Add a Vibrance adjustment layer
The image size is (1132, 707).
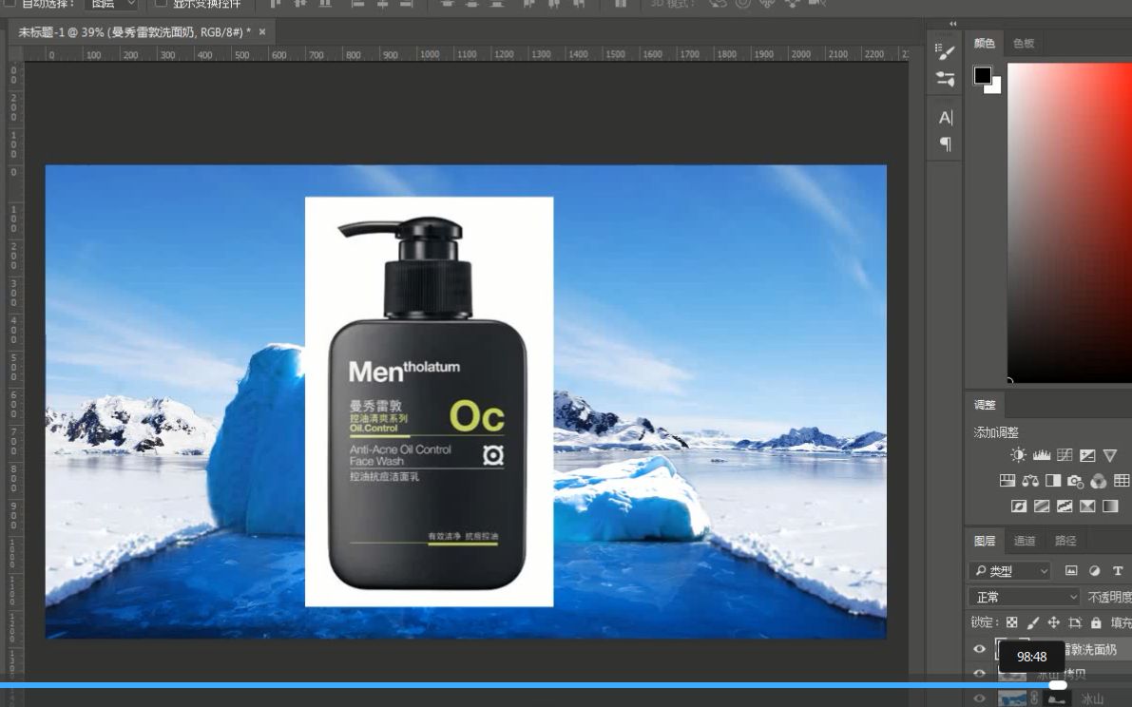(x=1110, y=455)
